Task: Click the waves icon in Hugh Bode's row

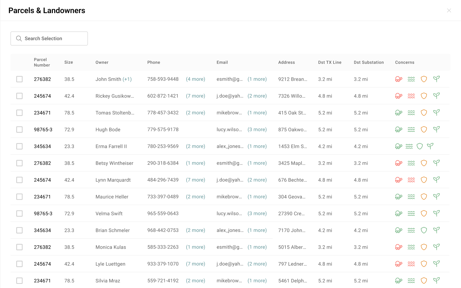Action: tap(411, 130)
